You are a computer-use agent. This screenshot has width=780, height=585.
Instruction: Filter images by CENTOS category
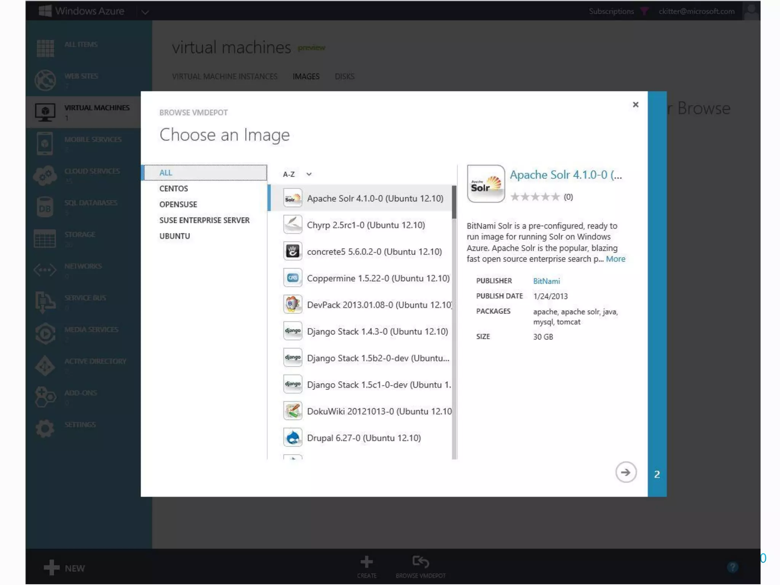[174, 189]
